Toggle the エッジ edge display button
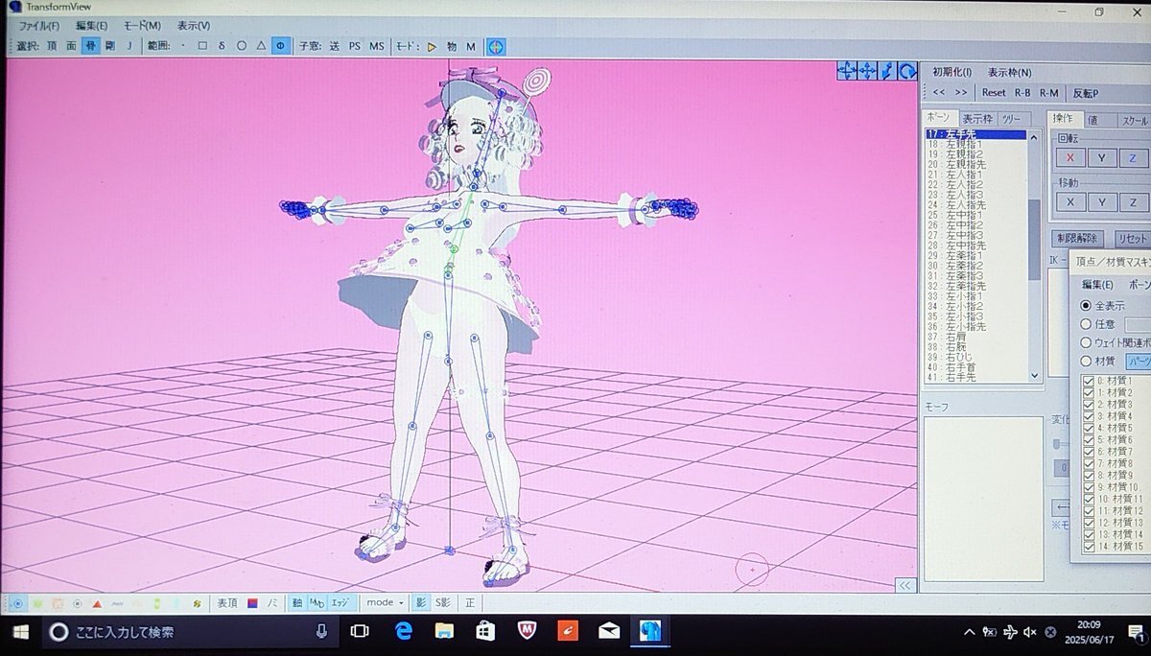 [340, 602]
